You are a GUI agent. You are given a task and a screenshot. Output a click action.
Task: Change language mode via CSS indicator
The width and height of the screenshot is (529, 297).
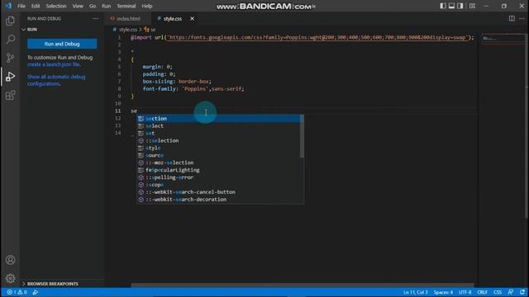coord(498,292)
